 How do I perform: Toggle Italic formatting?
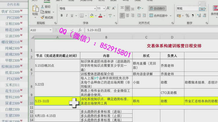coord(67,16)
